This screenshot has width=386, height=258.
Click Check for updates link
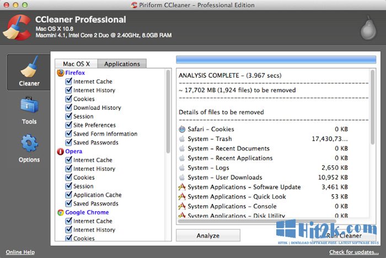354,252
